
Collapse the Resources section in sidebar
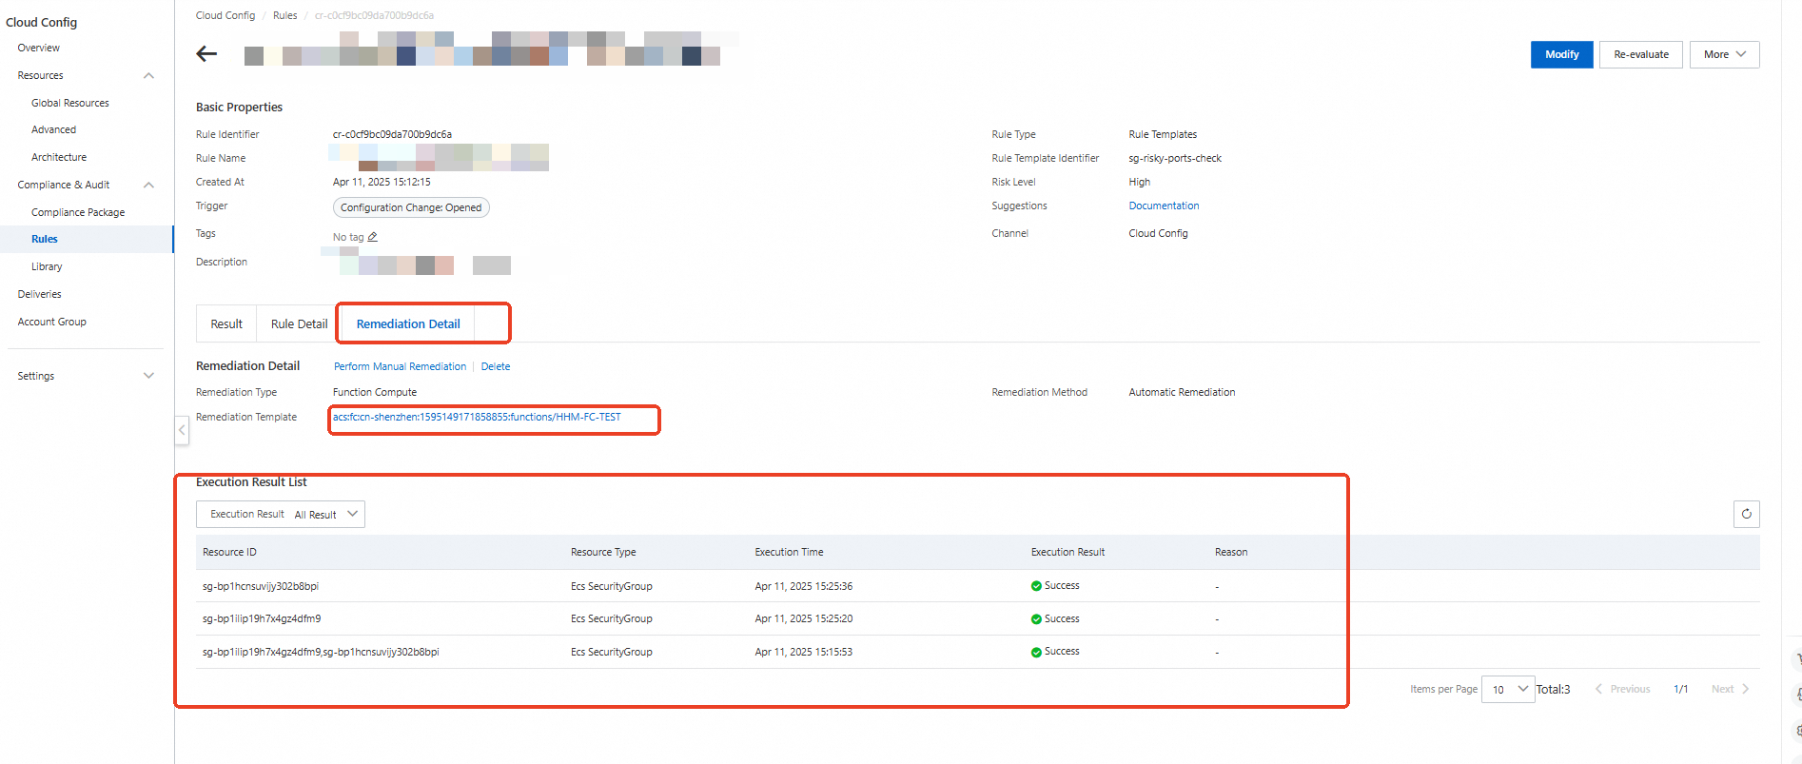[148, 75]
